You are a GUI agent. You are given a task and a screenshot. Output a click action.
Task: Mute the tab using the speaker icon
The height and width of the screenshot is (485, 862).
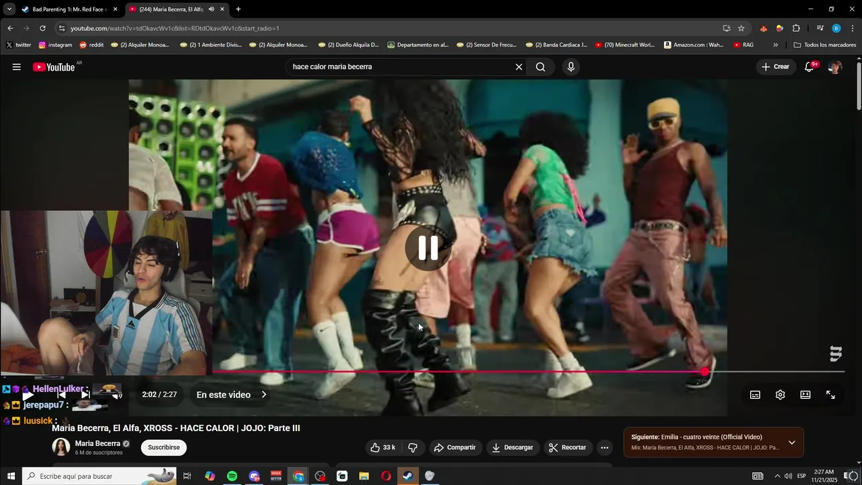[211, 9]
